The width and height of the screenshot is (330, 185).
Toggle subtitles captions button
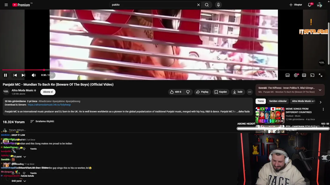pyautogui.click(x=287, y=75)
